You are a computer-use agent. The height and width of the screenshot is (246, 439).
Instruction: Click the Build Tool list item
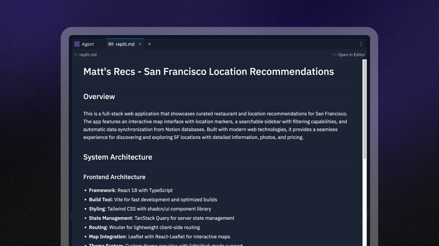pyautogui.click(x=153, y=200)
